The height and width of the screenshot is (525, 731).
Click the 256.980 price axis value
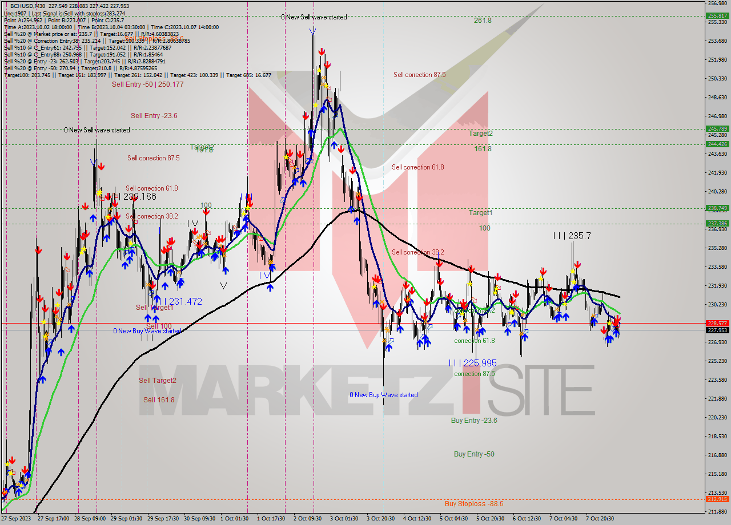717,3
